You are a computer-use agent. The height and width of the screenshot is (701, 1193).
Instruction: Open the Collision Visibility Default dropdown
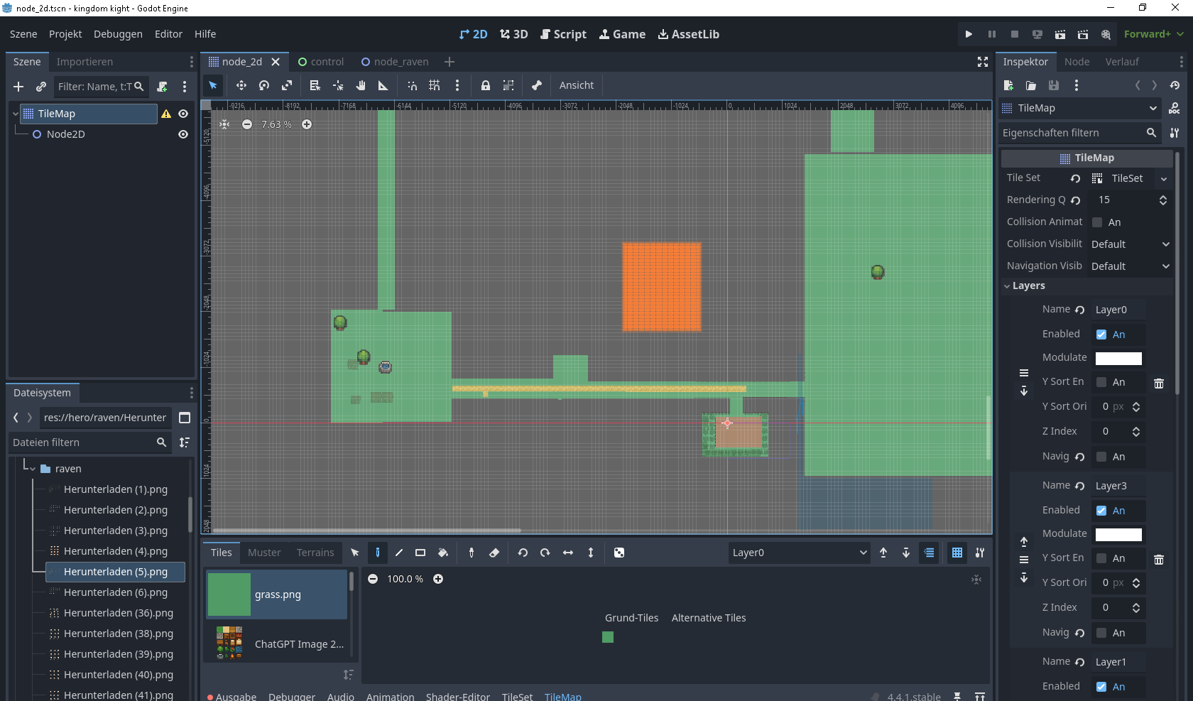1131,244
